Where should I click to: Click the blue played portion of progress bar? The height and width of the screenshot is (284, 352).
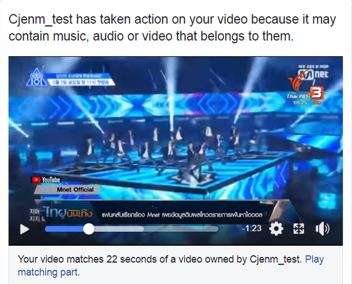[x=64, y=229]
